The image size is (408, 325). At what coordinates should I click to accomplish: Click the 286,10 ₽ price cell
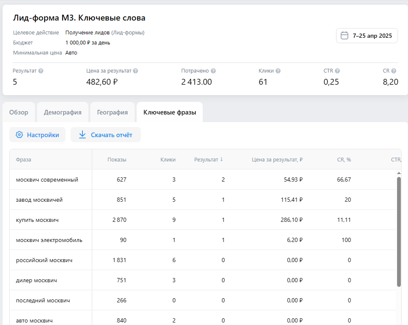click(292, 220)
